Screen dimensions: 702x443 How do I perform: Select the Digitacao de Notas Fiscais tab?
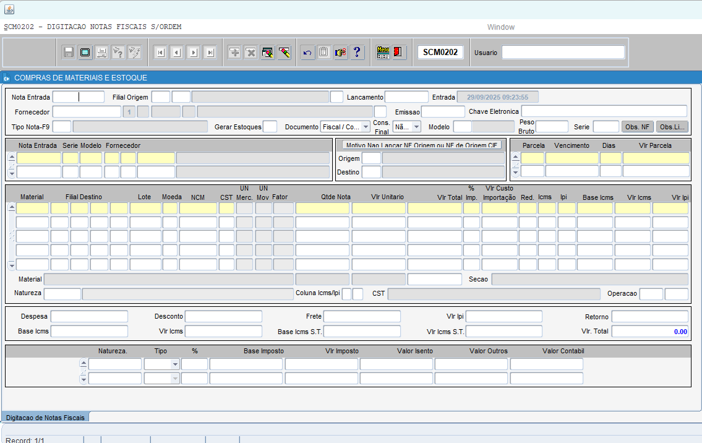pyautogui.click(x=45, y=418)
